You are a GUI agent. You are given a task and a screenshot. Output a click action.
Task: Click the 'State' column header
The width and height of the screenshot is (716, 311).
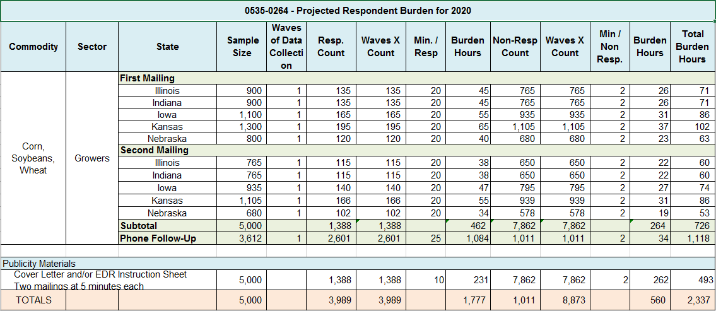coord(167,47)
